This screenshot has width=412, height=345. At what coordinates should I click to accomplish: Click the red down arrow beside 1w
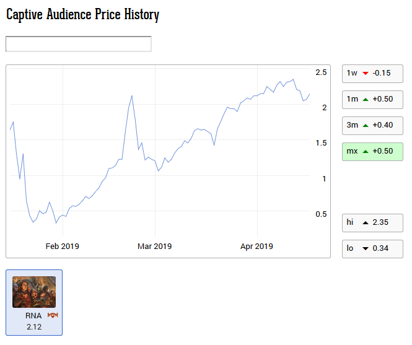(366, 73)
